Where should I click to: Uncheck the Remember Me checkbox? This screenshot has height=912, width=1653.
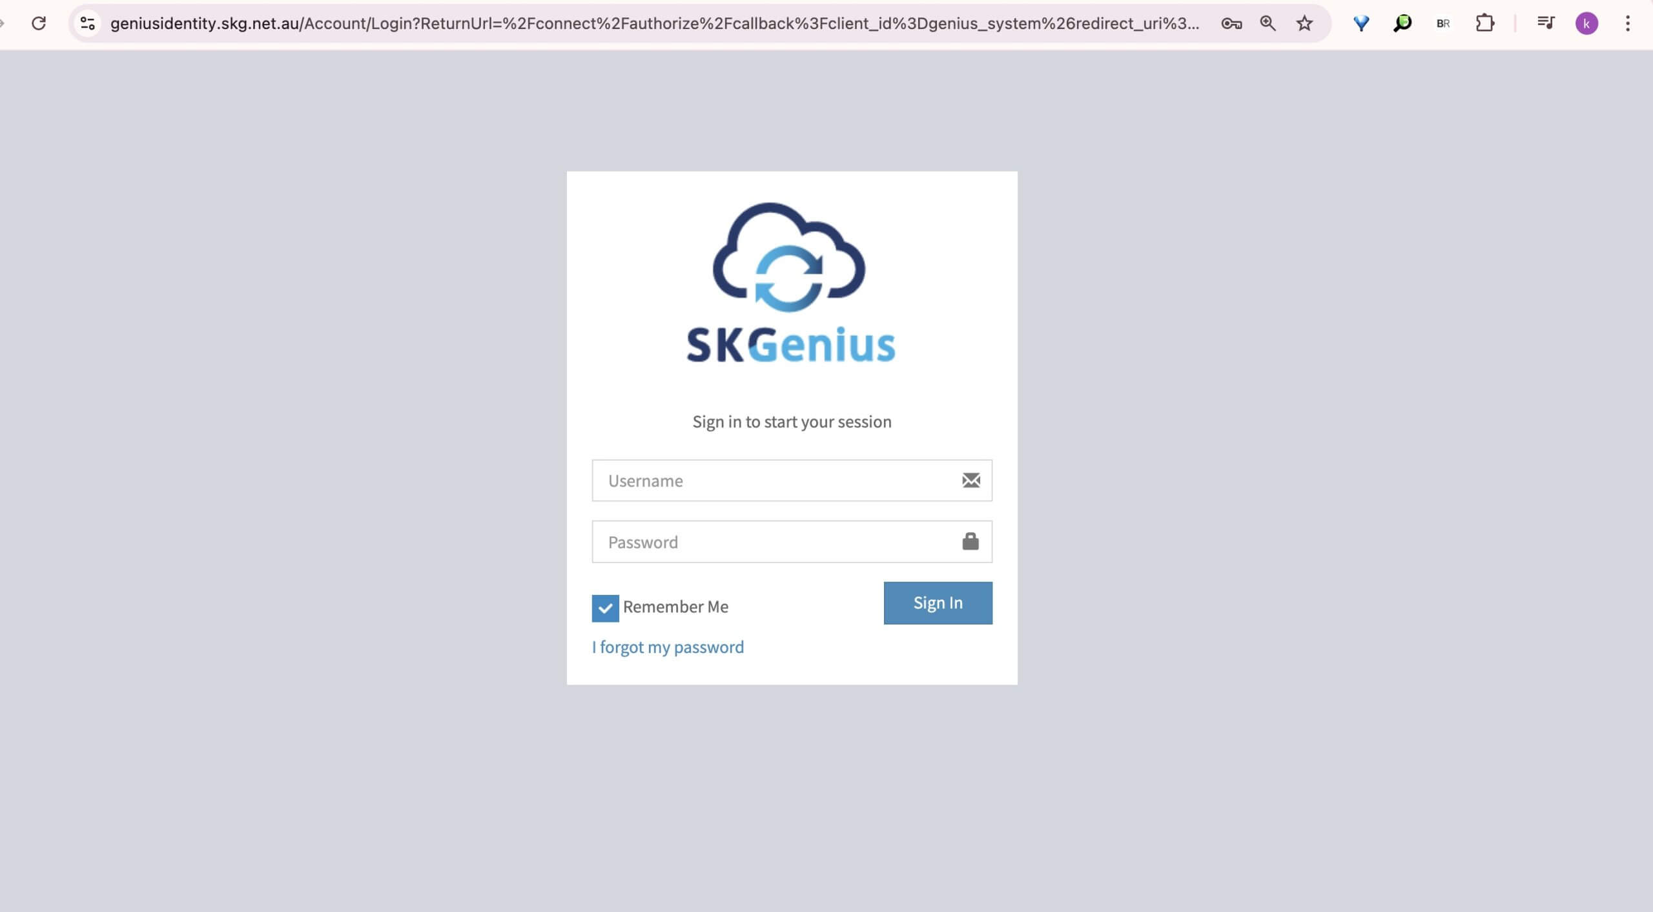(x=605, y=608)
